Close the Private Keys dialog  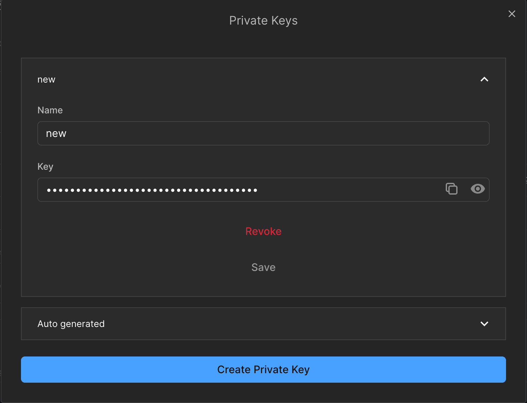coord(512,14)
